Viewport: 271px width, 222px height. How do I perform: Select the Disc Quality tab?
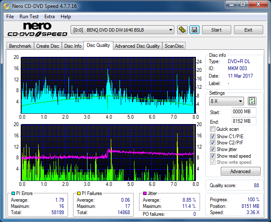(98, 45)
